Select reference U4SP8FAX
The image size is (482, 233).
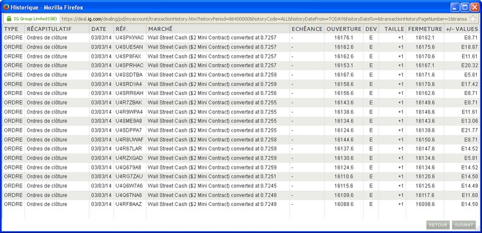[128, 56]
